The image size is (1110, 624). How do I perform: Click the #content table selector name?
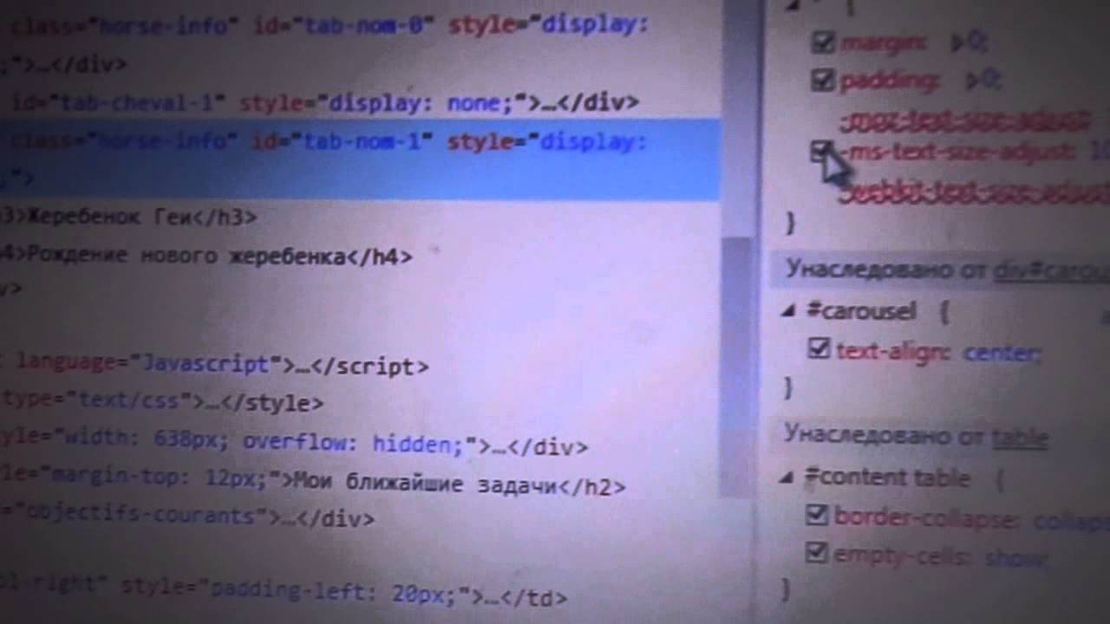tap(887, 478)
